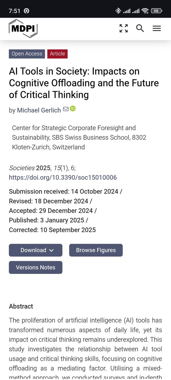Tap the Bluetooth status bar icon
The image size is (171, 380).
(x=118, y=11)
